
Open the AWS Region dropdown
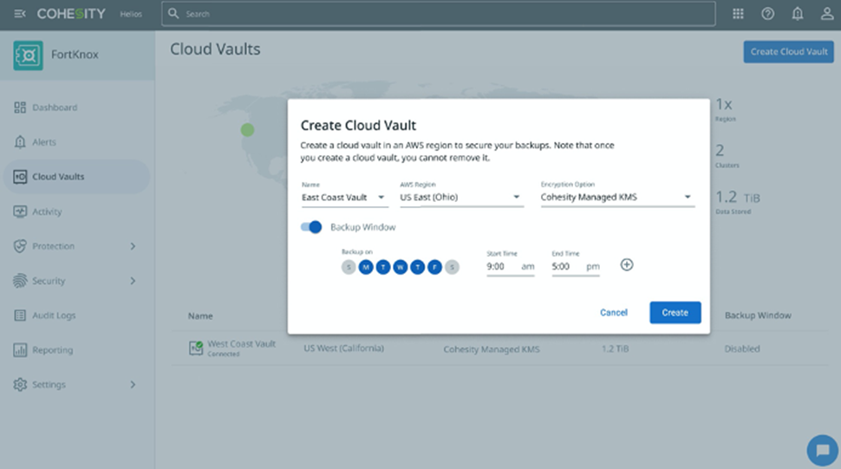click(461, 198)
